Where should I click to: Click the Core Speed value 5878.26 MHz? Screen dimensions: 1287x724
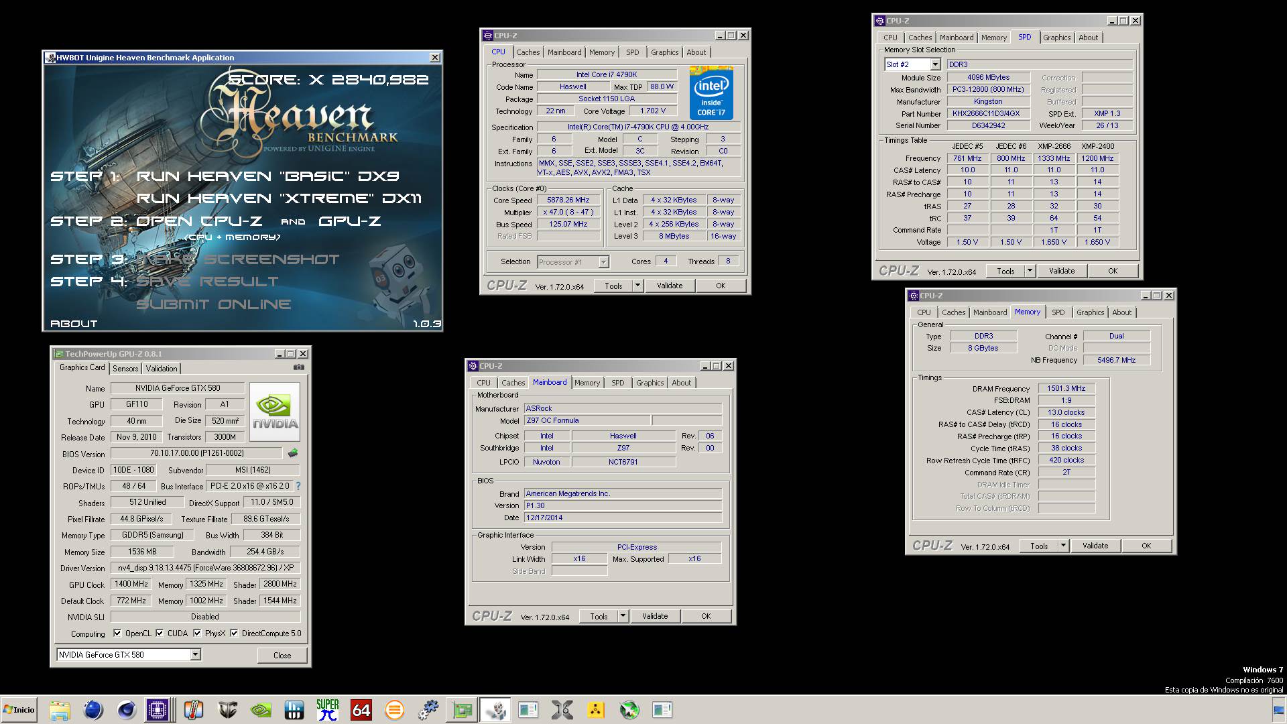pyautogui.click(x=568, y=200)
